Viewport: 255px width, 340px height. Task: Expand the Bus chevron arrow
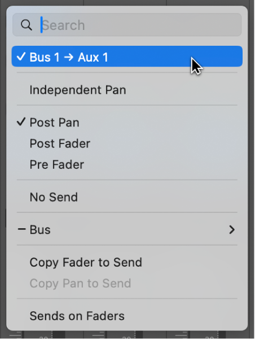[x=232, y=230]
